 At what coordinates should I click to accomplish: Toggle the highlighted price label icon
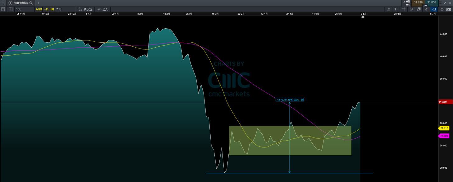pyautogui.click(x=434, y=9)
